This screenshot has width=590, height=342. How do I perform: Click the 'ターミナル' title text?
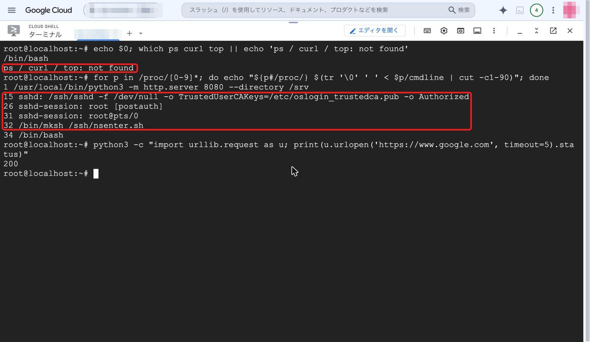tap(45, 35)
